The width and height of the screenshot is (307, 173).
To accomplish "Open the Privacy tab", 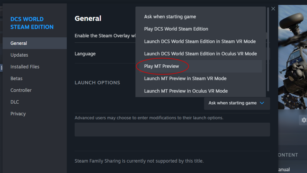I will coord(18,114).
